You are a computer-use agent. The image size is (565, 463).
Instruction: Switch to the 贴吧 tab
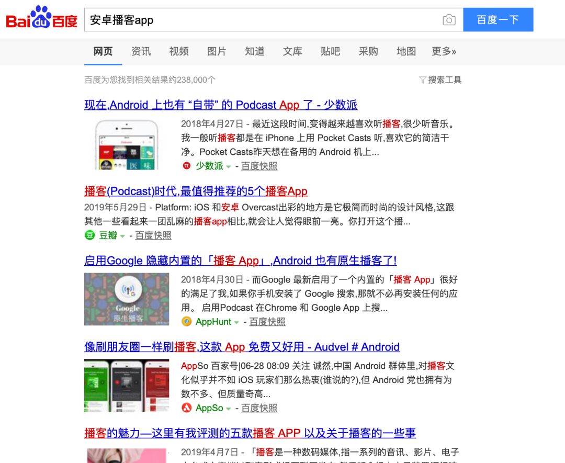pos(331,51)
